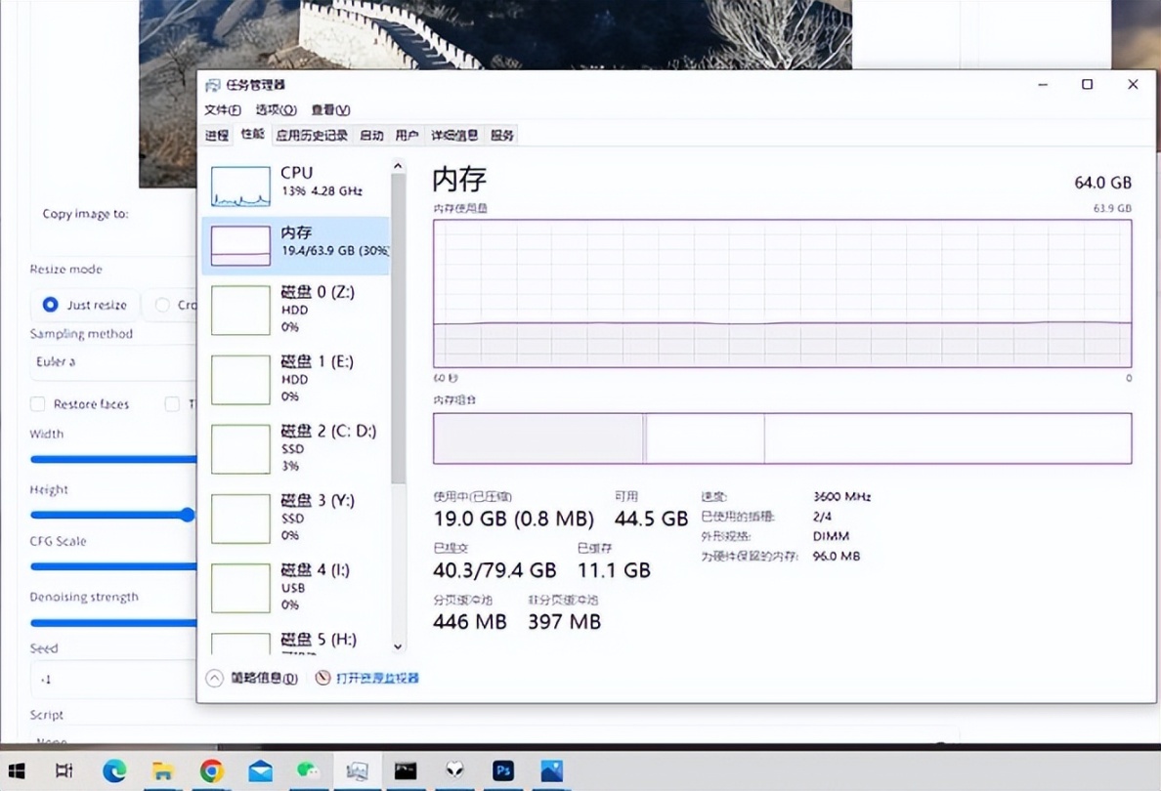The height and width of the screenshot is (791, 1161).
Task: Click the Task Manager title bar icon
Action: pos(213,85)
